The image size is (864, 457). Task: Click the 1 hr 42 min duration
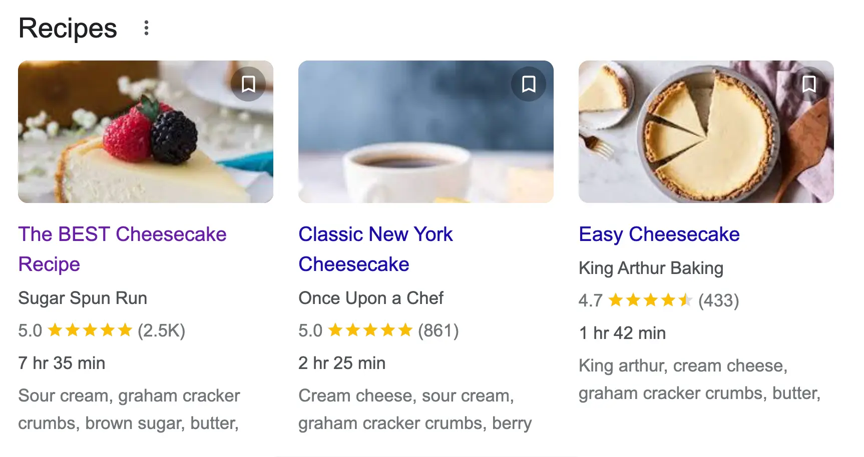click(622, 333)
